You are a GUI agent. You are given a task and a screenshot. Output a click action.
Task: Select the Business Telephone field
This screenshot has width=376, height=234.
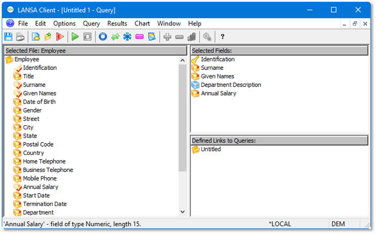click(x=48, y=170)
